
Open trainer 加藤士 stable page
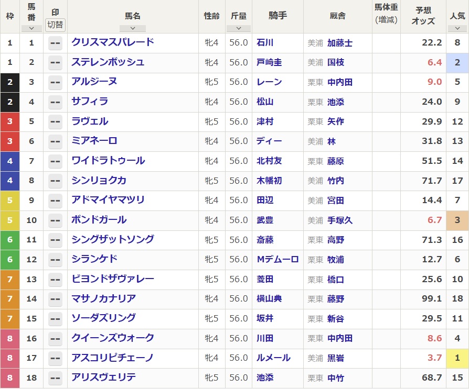[x=340, y=43]
